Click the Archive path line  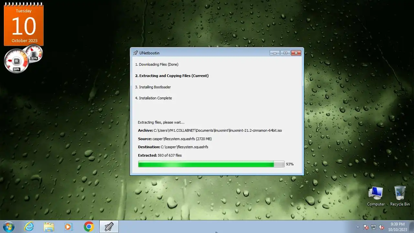click(x=210, y=130)
